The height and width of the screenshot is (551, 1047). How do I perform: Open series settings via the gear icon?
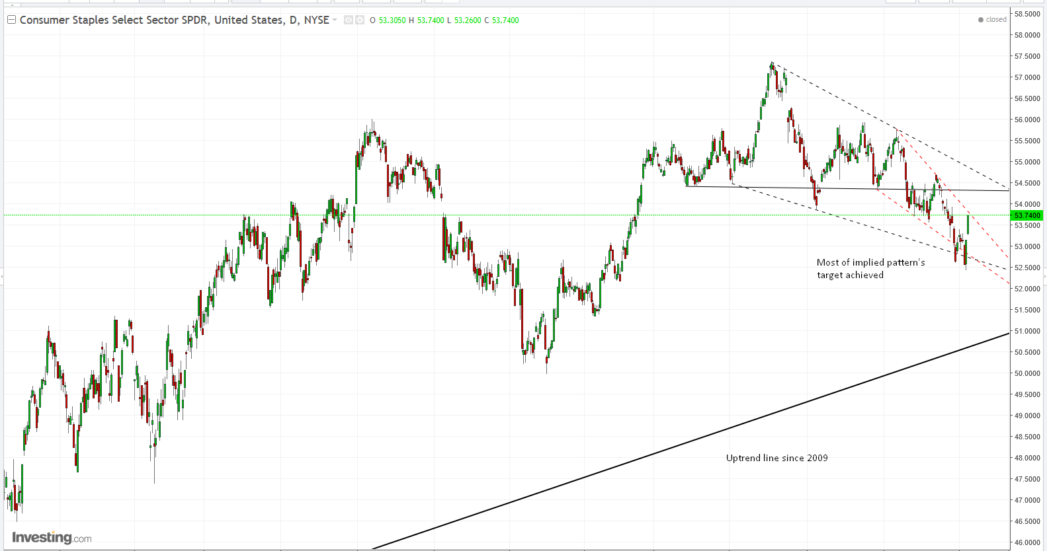(360, 20)
